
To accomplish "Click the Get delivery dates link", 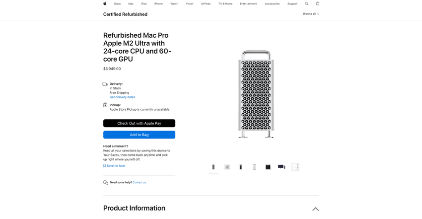I will click(122, 97).
